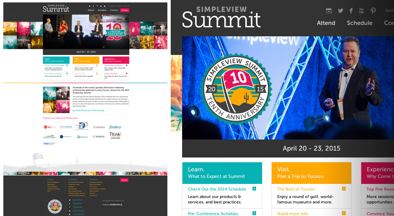Click pink arrow beside small 'Top Five Reasons to Attend'
394x216 pixels.
127,65
